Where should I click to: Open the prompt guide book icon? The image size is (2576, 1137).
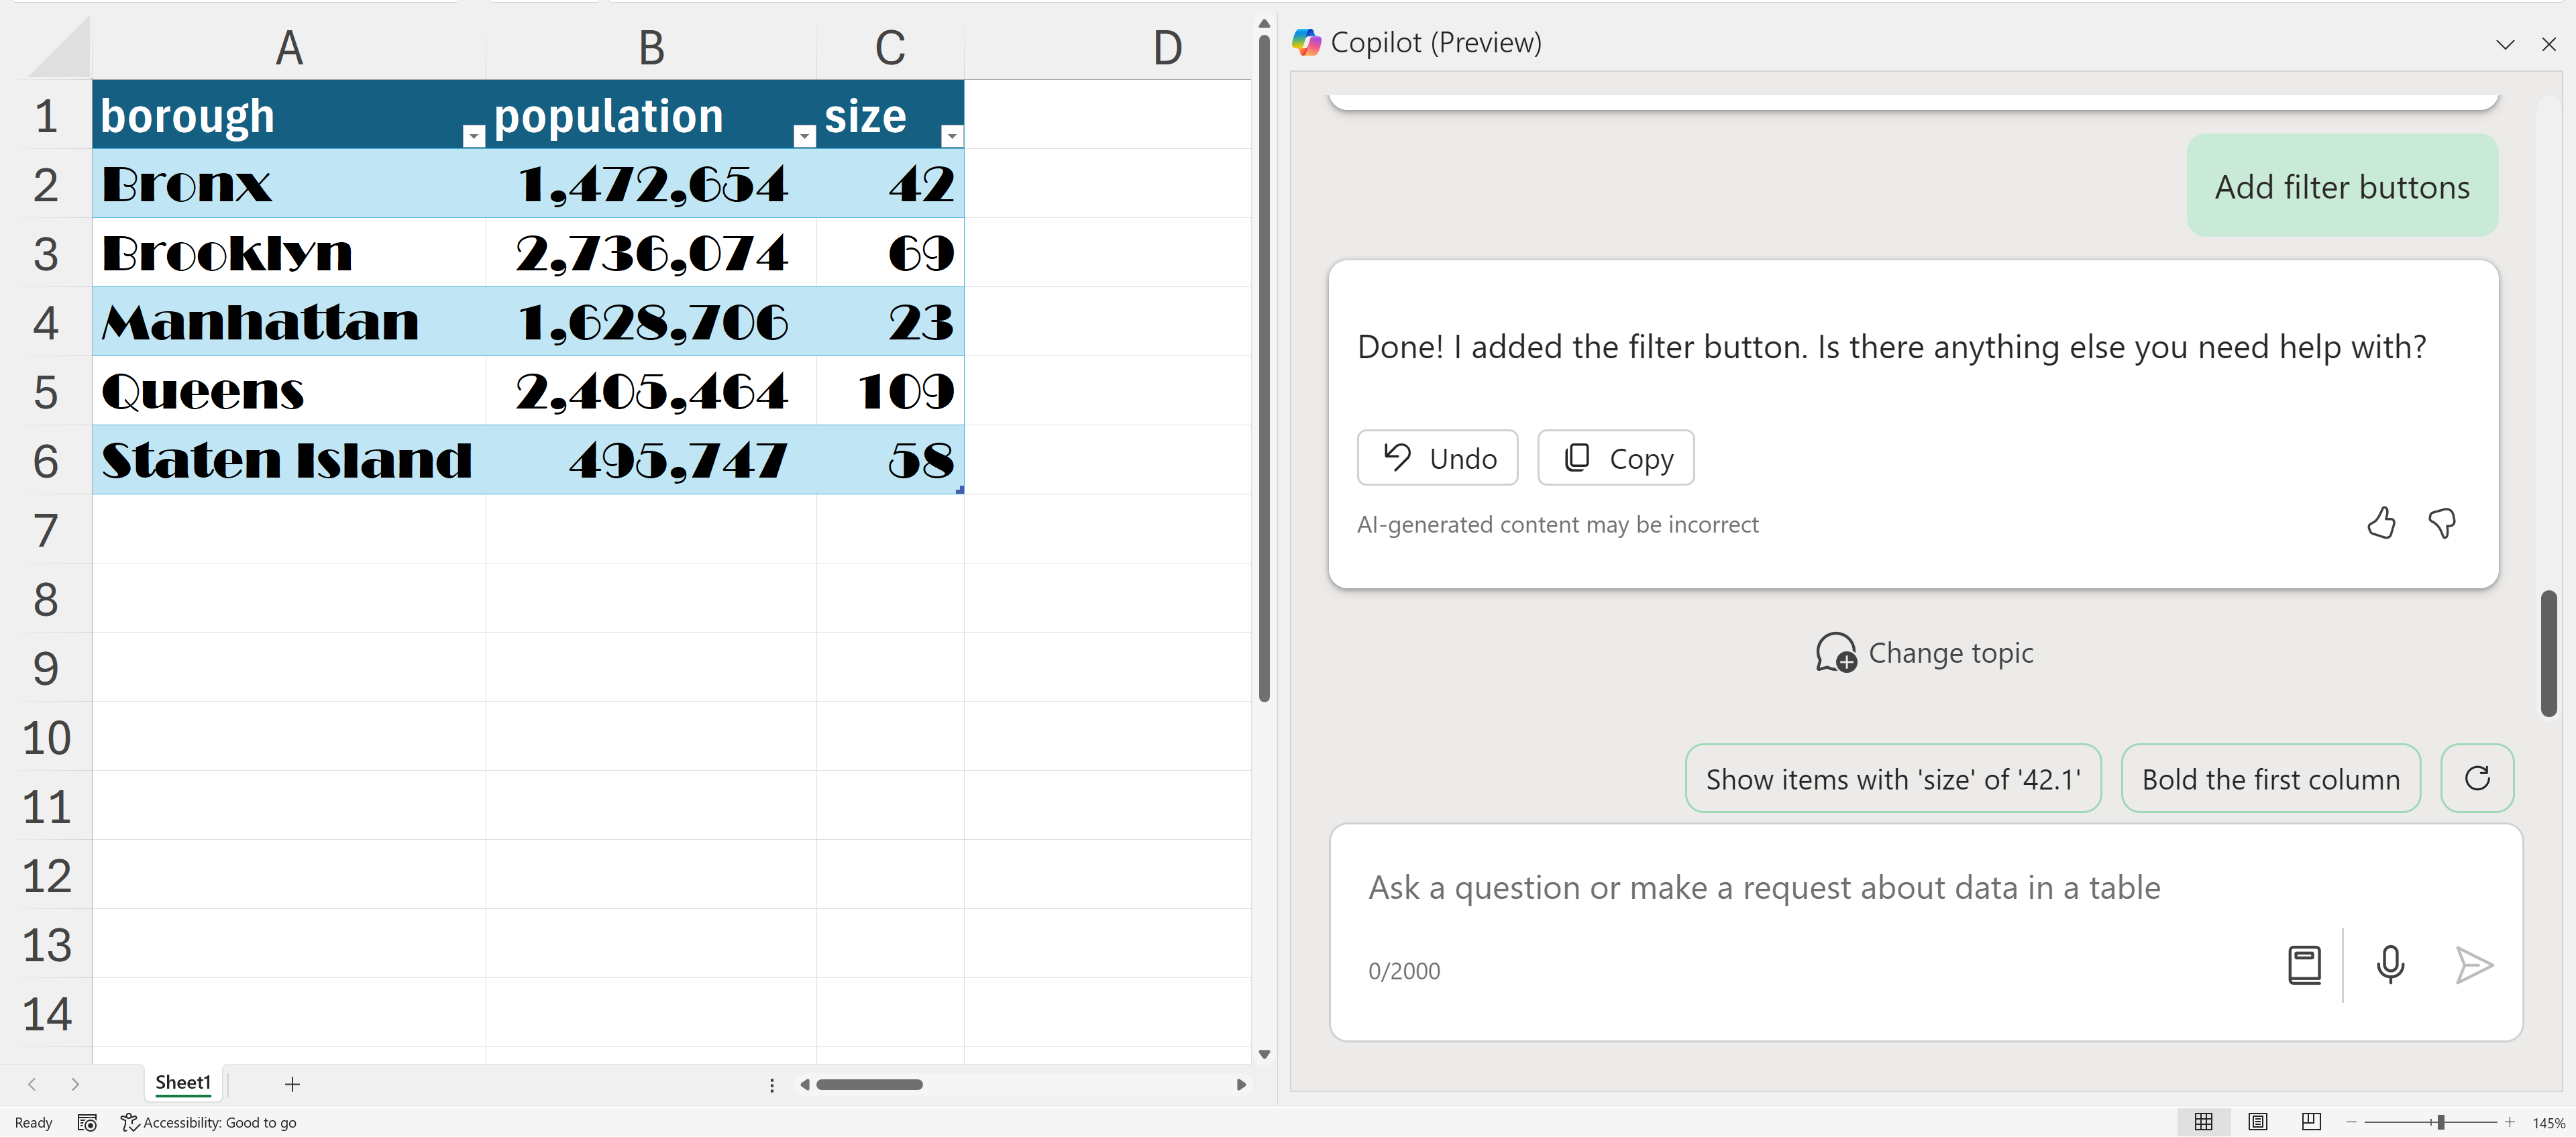2304,965
